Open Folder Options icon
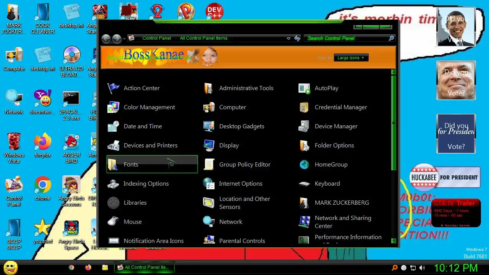 [304, 146]
